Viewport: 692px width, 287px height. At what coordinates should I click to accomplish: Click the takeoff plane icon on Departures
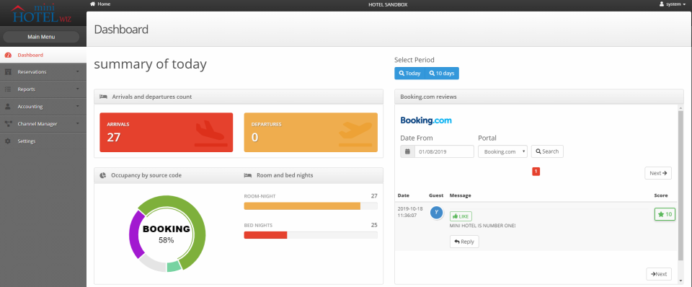[x=355, y=133]
